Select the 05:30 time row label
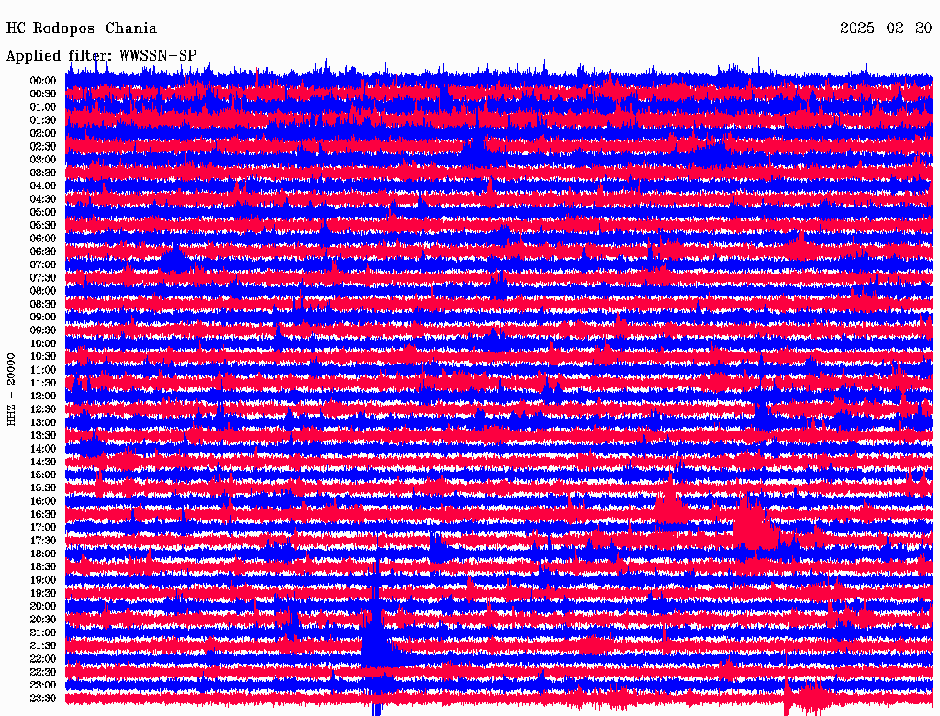940x716 pixels. pos(43,226)
